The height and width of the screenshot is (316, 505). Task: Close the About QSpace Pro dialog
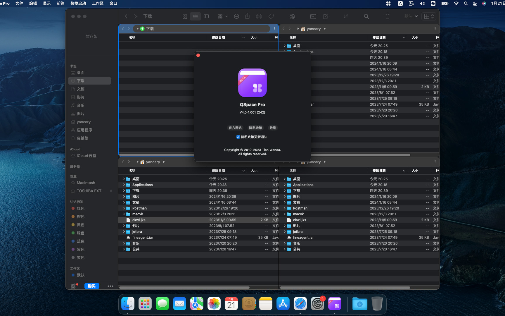coord(198,55)
